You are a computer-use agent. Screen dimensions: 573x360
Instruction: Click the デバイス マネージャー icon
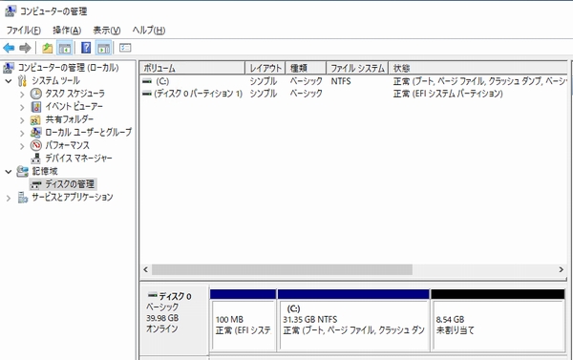coord(36,159)
